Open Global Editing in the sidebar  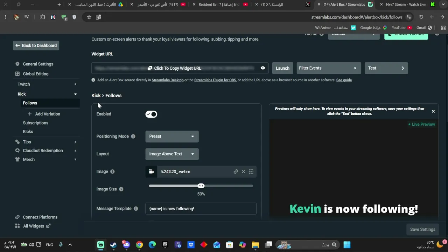[x=35, y=74]
